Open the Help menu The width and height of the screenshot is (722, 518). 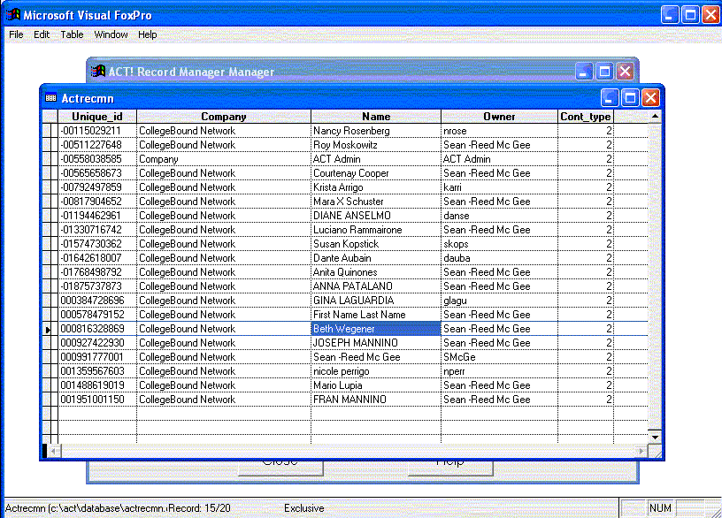pyautogui.click(x=148, y=34)
